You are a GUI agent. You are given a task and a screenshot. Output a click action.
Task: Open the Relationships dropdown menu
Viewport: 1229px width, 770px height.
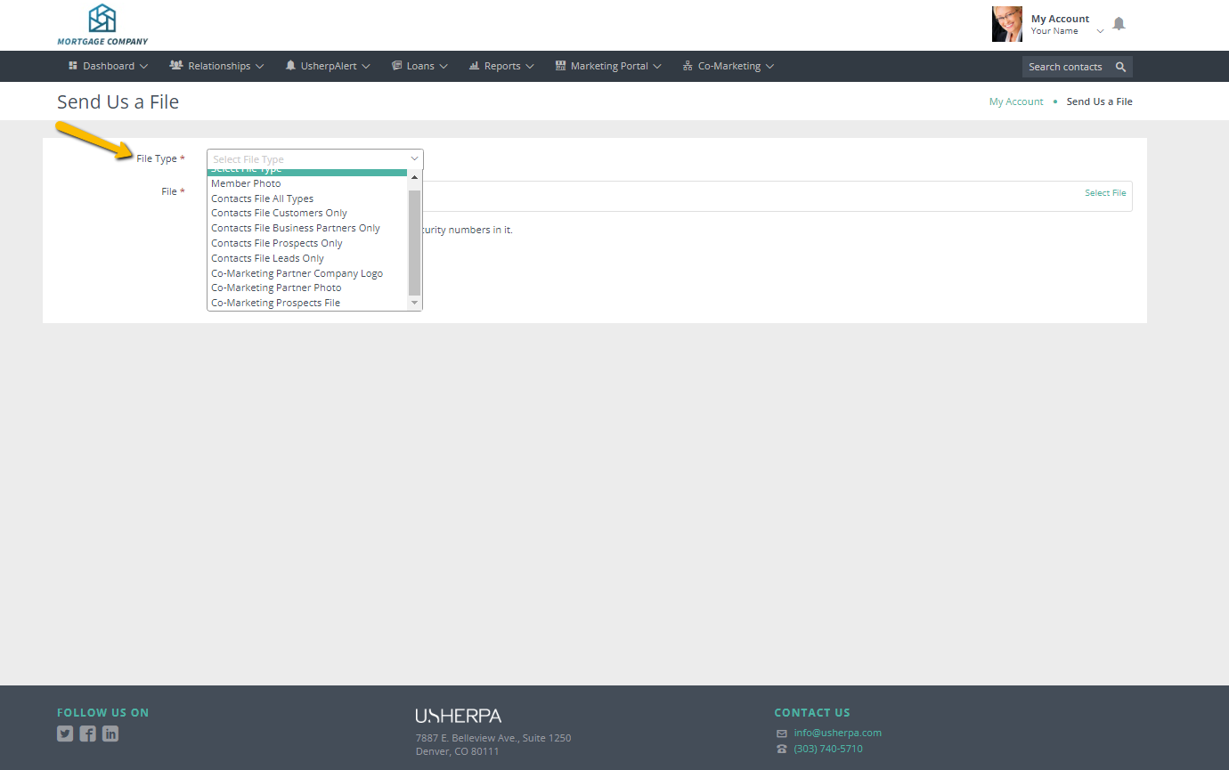pyautogui.click(x=216, y=66)
